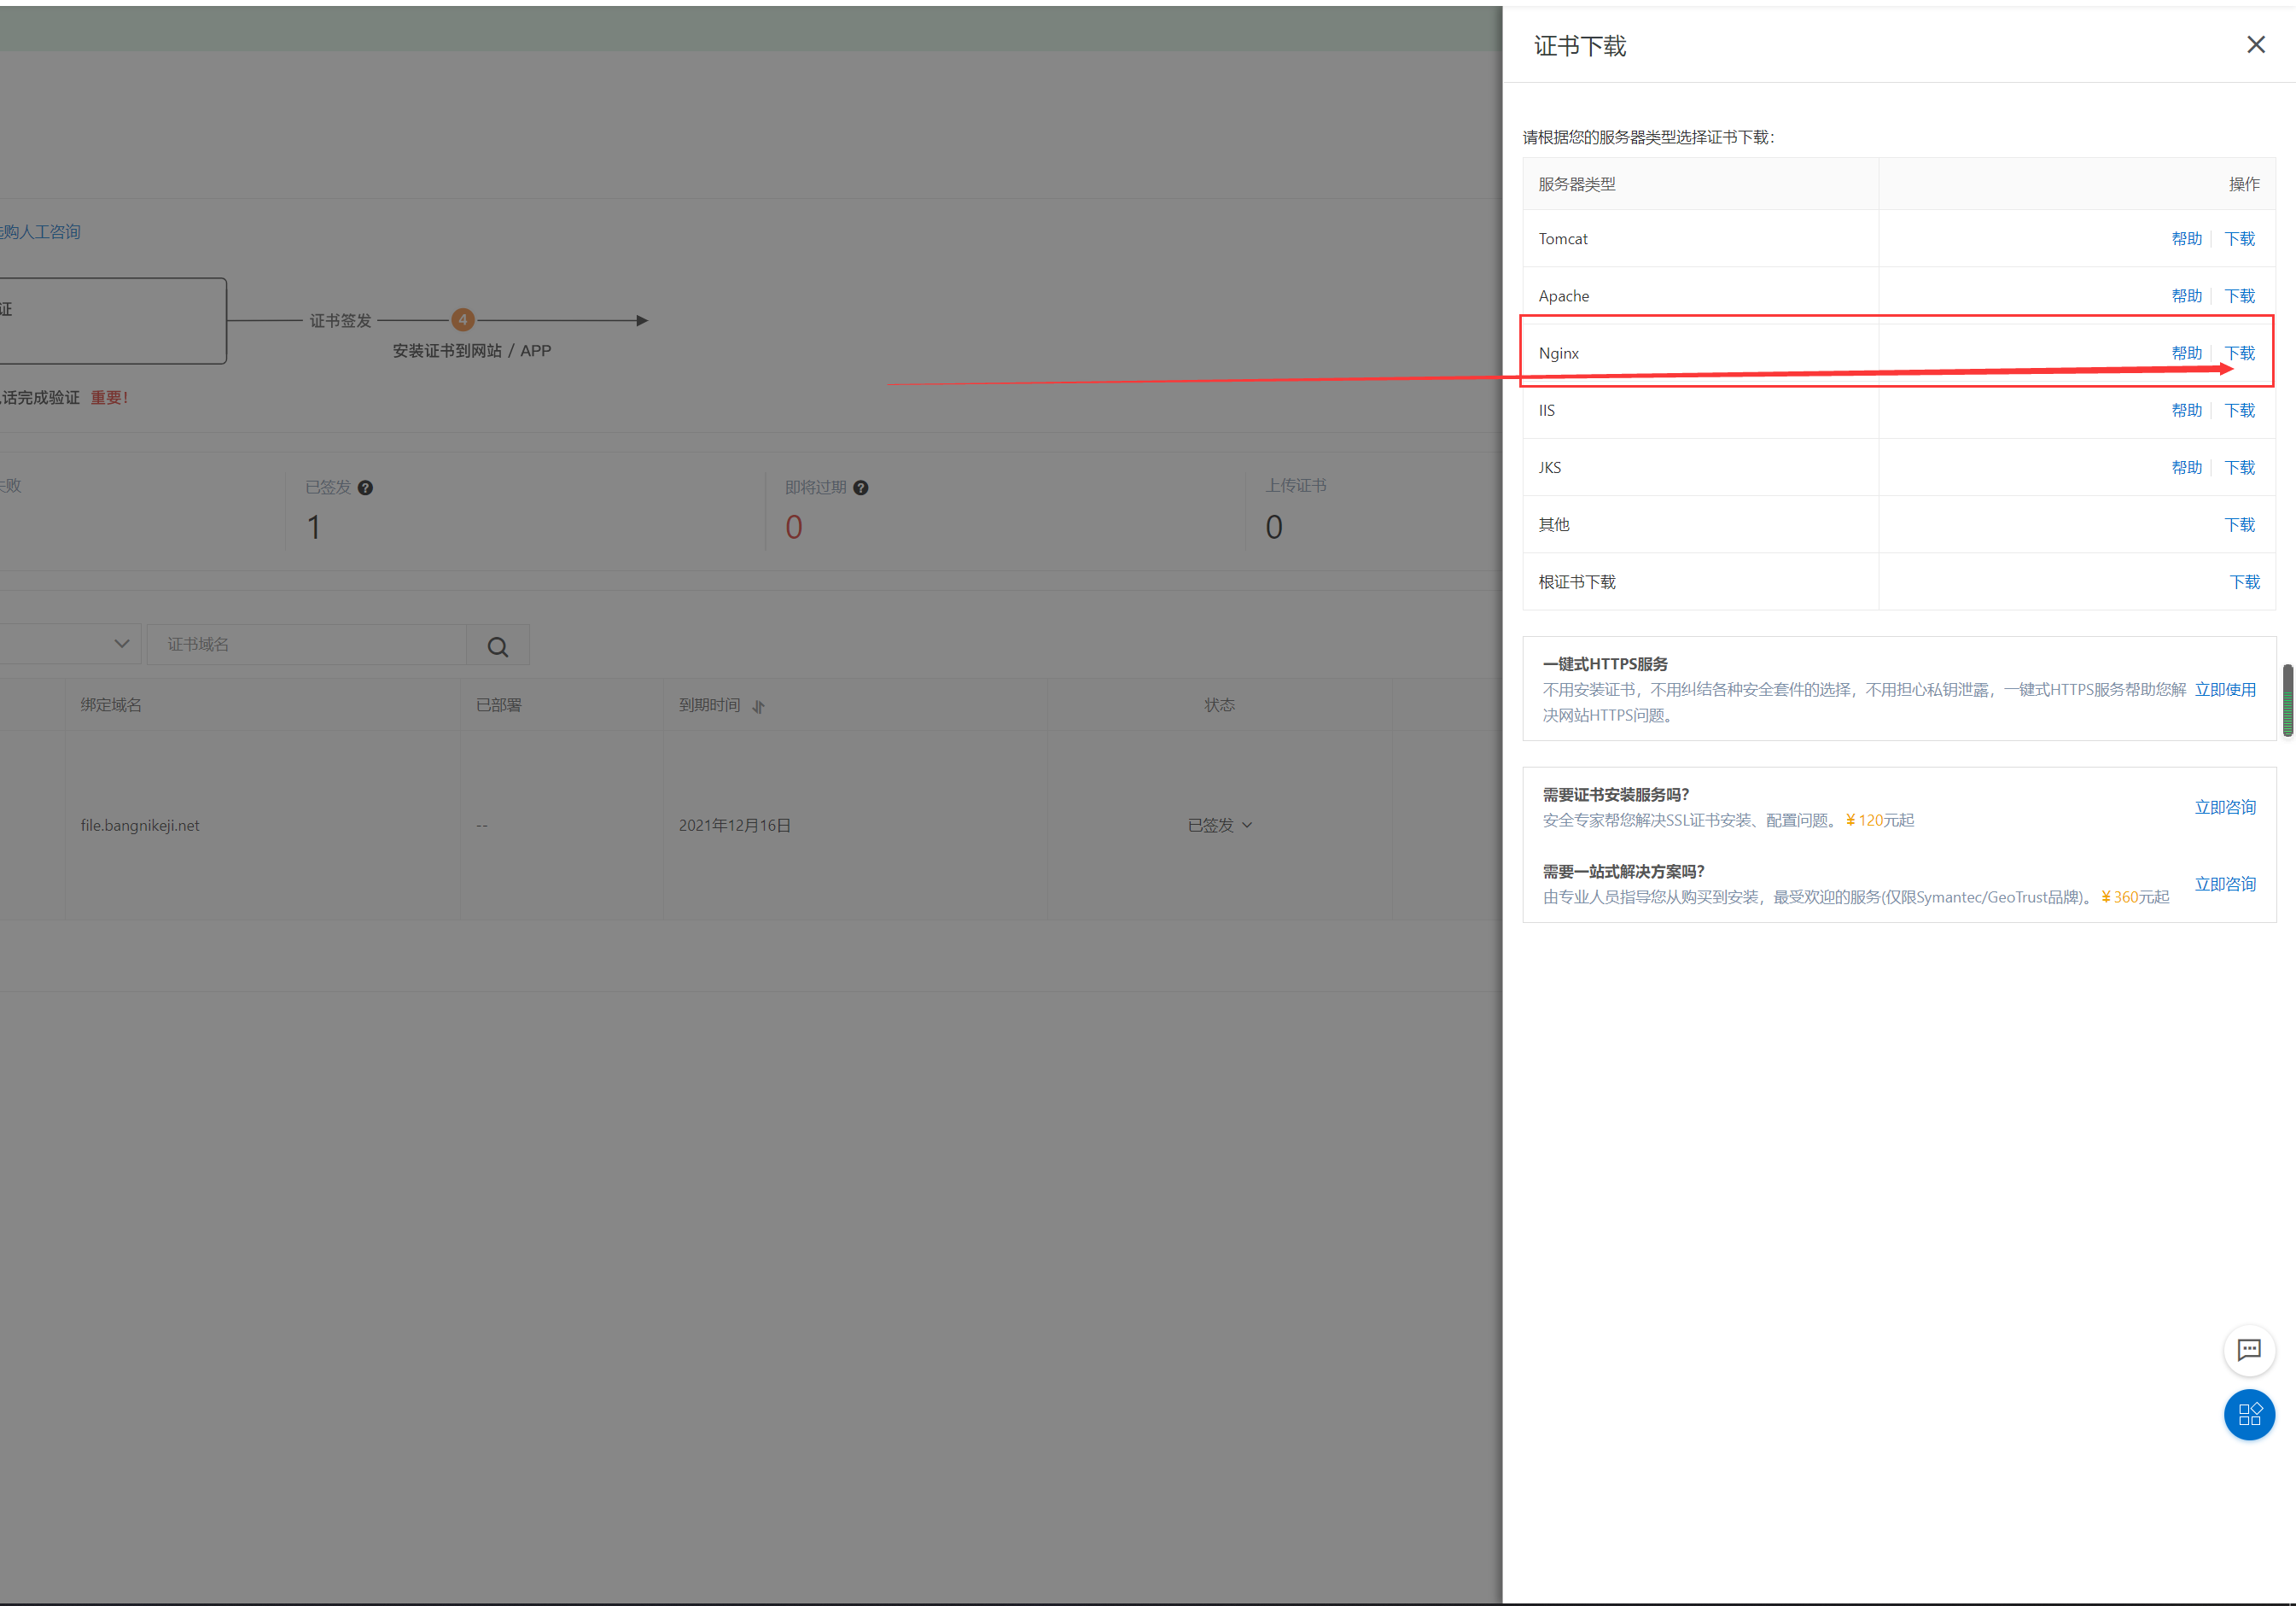2296x1606 pixels.
Task: Download the Nginx certificate
Action: coord(2239,353)
